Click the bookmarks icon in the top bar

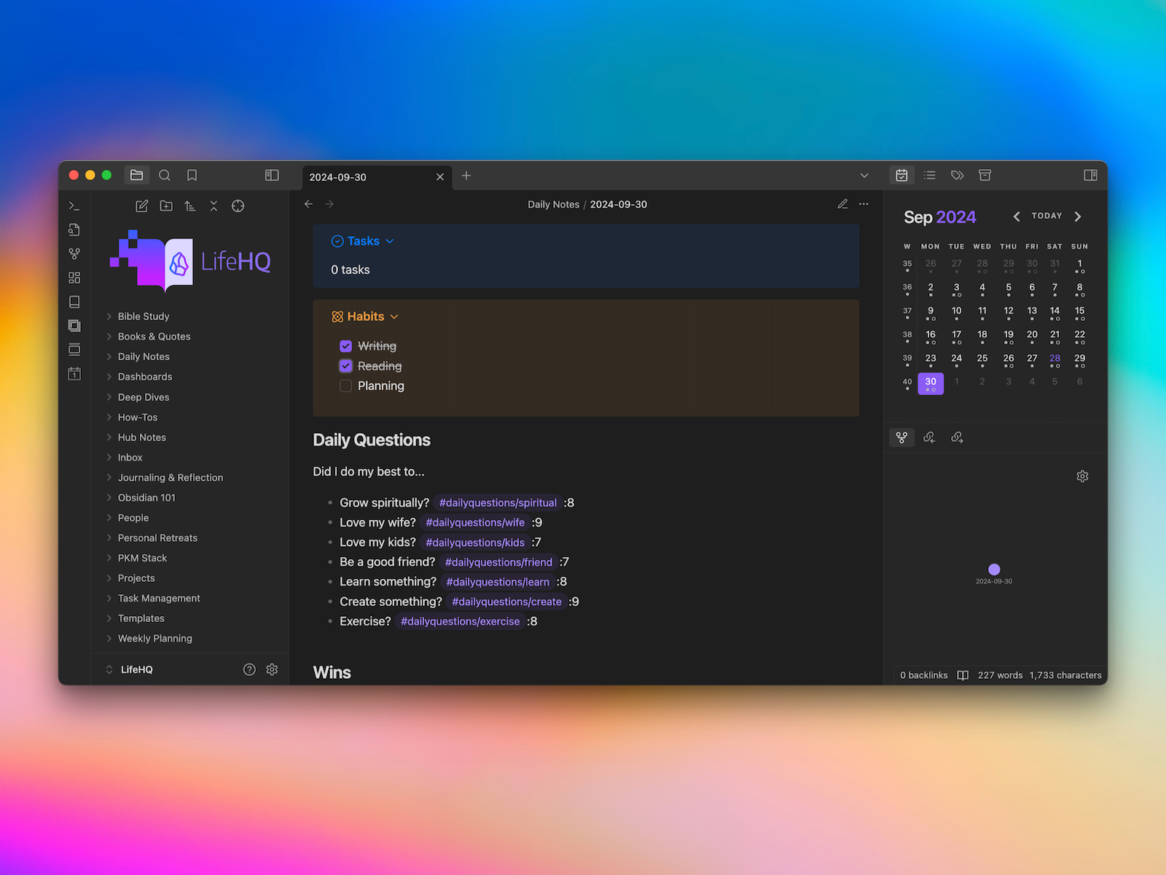[x=192, y=175]
